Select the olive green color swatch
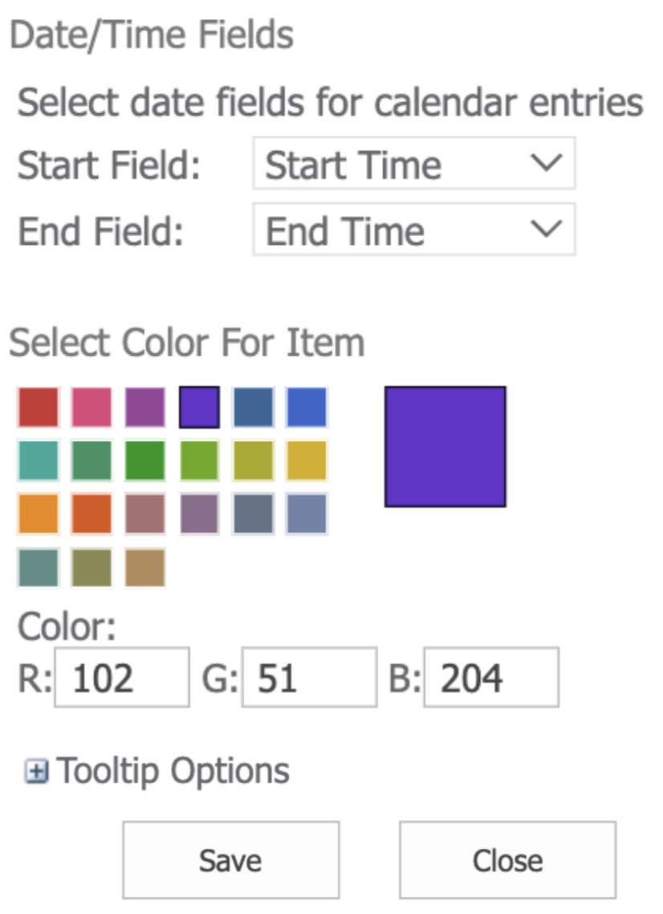The width and height of the screenshot is (663, 914). (x=92, y=568)
